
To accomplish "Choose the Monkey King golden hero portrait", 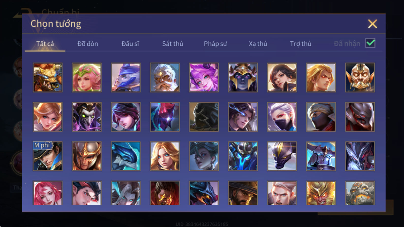I will pyautogui.click(x=321, y=193).
